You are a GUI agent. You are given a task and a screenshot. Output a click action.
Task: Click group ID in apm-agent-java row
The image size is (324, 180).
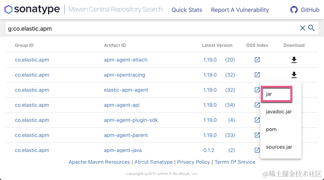coord(32,150)
